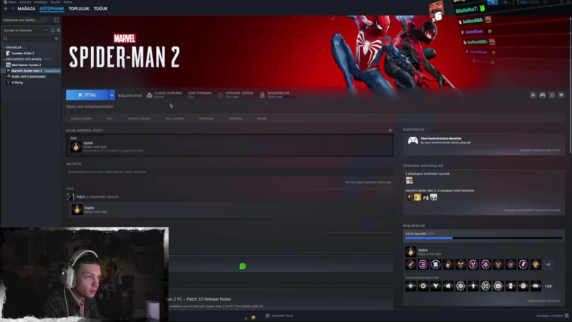This screenshot has width=572, height=322.
Task: Collapse the FAVORİLER category
Action: click(13, 47)
